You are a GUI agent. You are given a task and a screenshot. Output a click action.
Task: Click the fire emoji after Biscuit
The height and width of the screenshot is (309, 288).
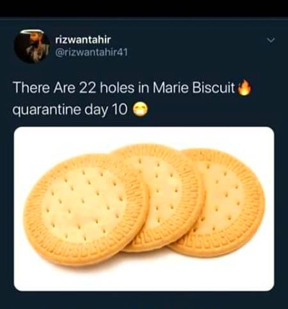(x=244, y=88)
